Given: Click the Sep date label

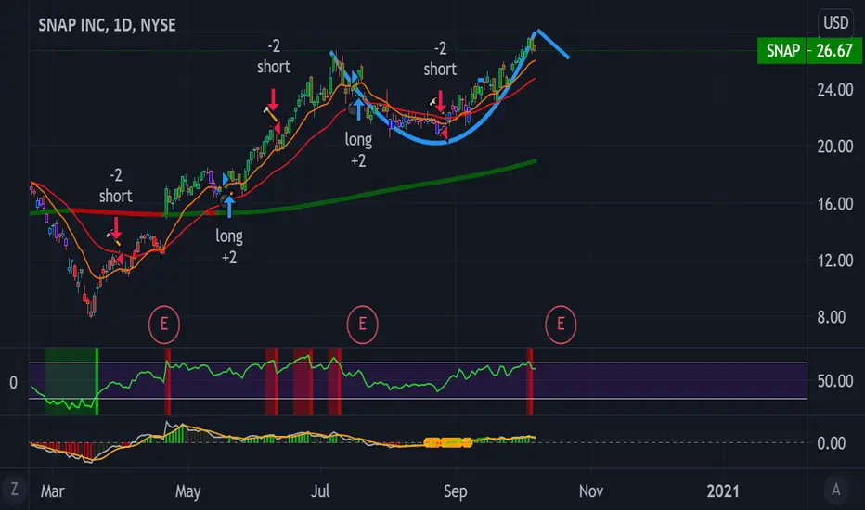Looking at the screenshot, I should (456, 491).
